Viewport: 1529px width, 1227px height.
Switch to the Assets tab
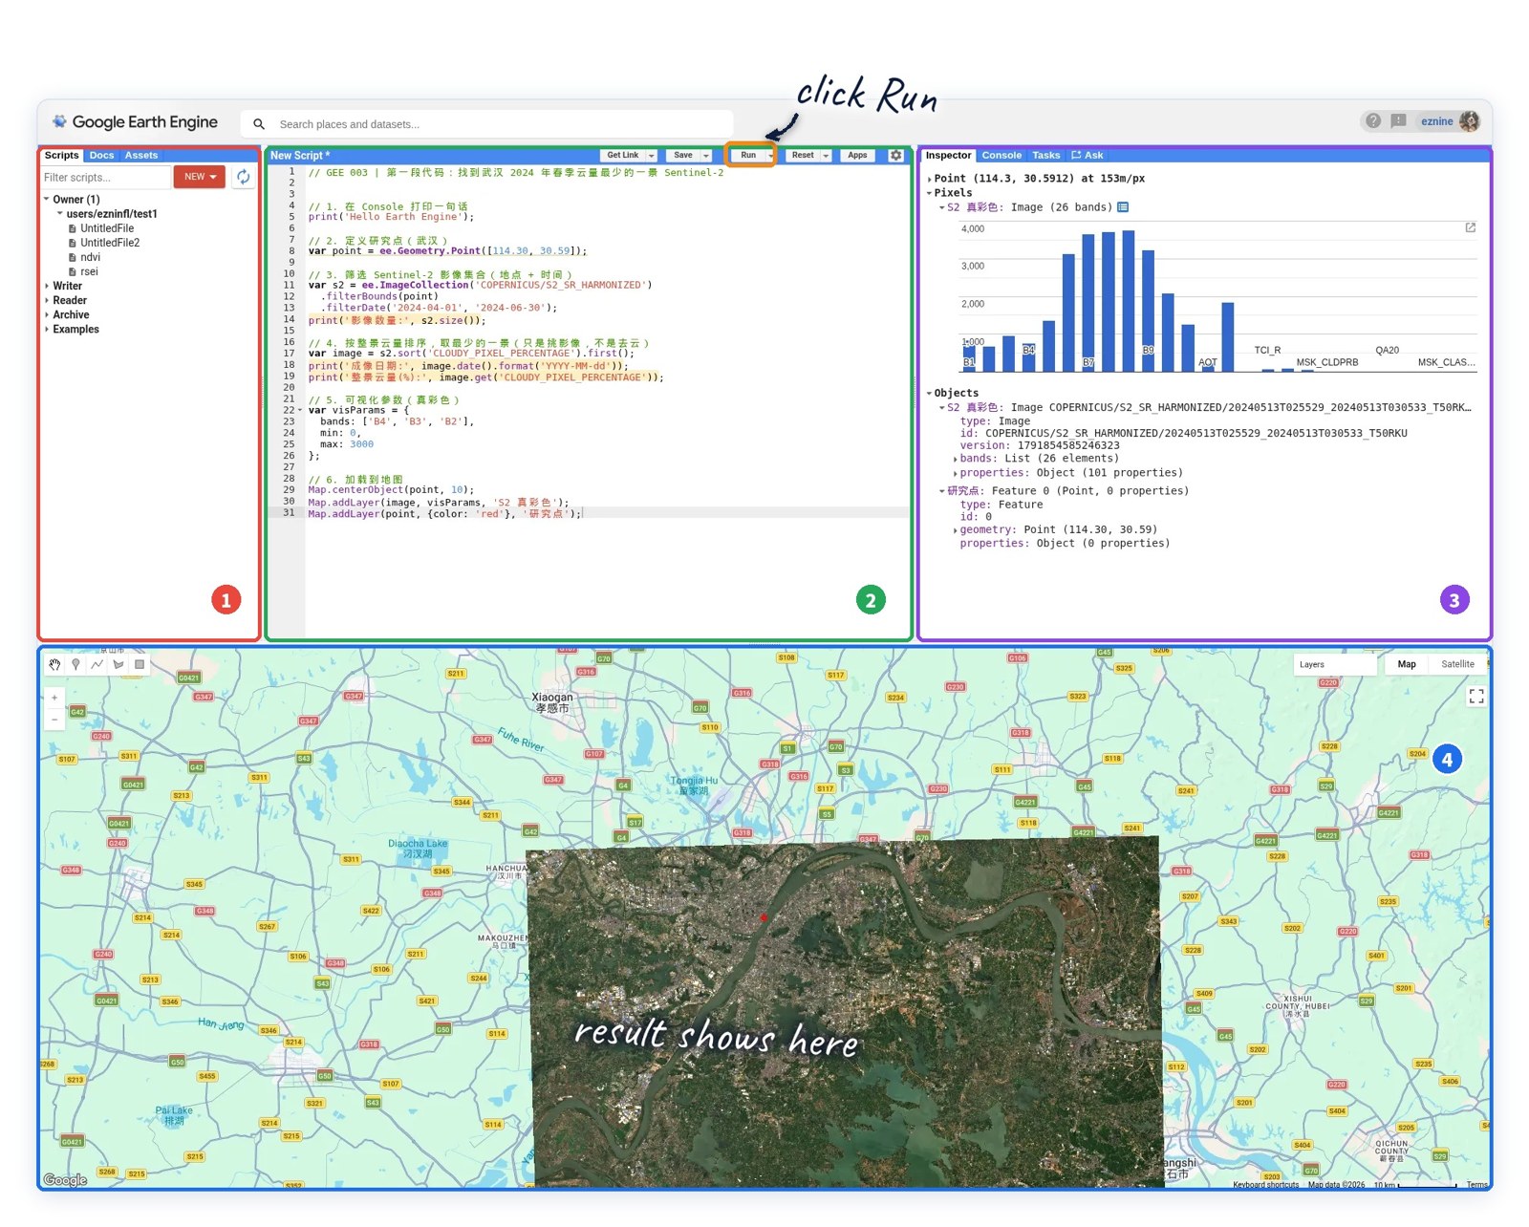141,155
